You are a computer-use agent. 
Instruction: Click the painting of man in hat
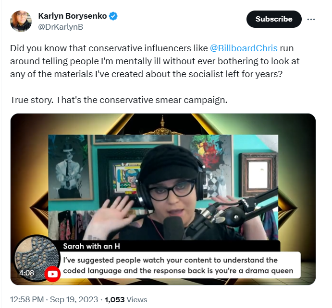pos(70,167)
